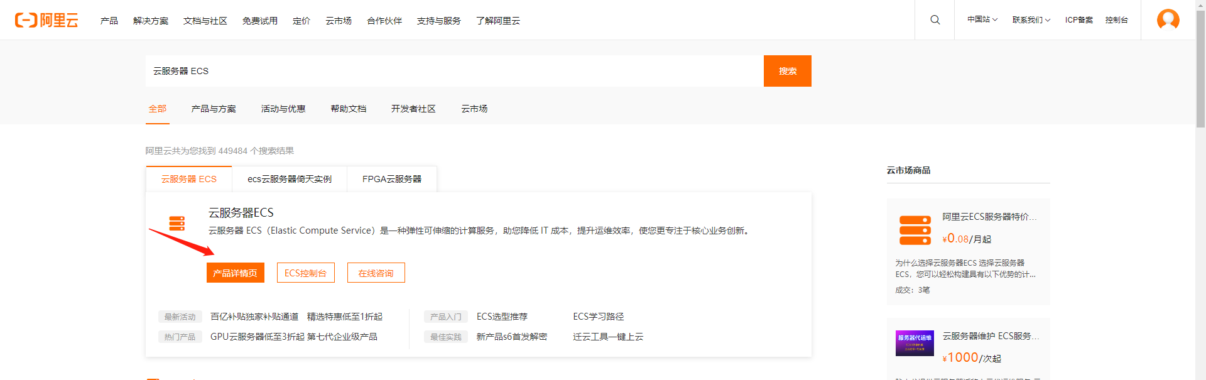Open the 产品 menu
The image size is (1206, 380).
pyautogui.click(x=109, y=21)
